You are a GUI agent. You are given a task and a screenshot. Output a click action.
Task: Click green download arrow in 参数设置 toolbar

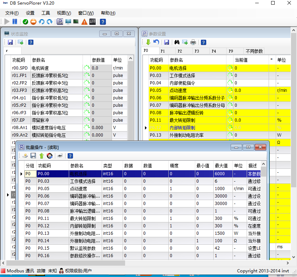pos(148,42)
